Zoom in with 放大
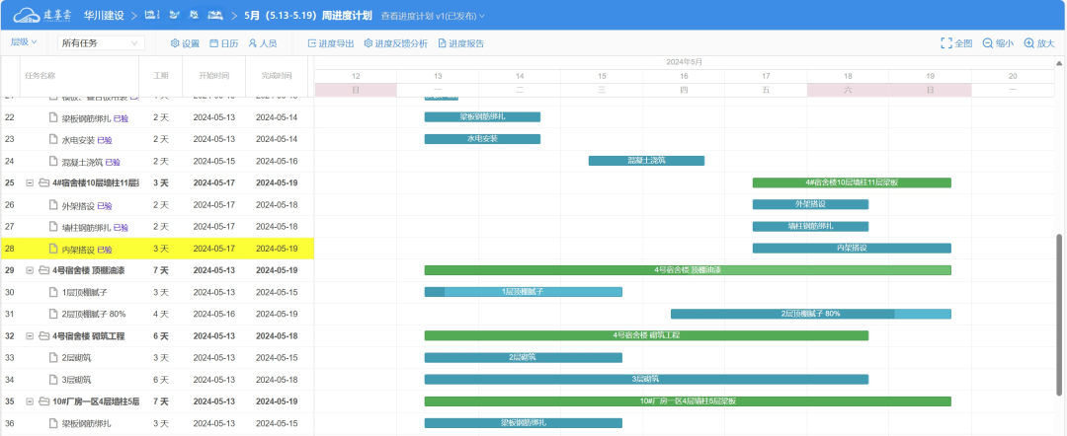The image size is (1067, 436). [x=1039, y=43]
